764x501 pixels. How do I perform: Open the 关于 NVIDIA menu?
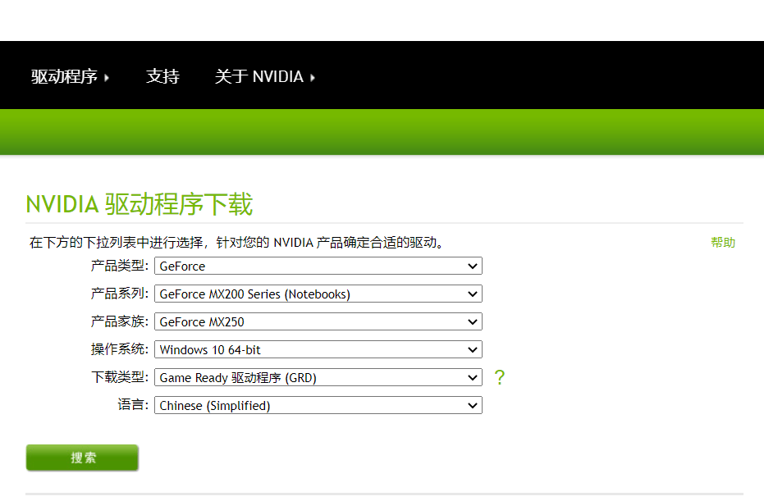(264, 76)
